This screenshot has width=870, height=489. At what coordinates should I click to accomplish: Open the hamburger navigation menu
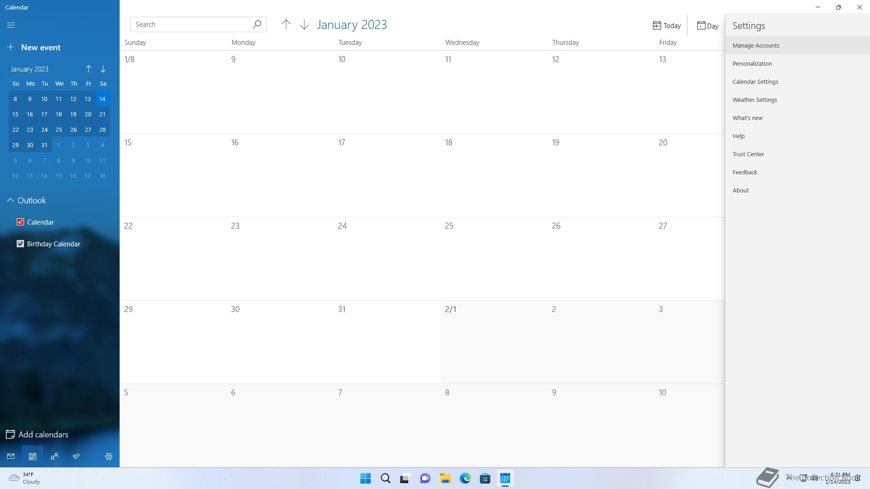pos(11,25)
